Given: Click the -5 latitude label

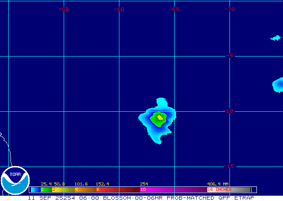Looking at the screenshot, I should pyautogui.click(x=230, y=56).
